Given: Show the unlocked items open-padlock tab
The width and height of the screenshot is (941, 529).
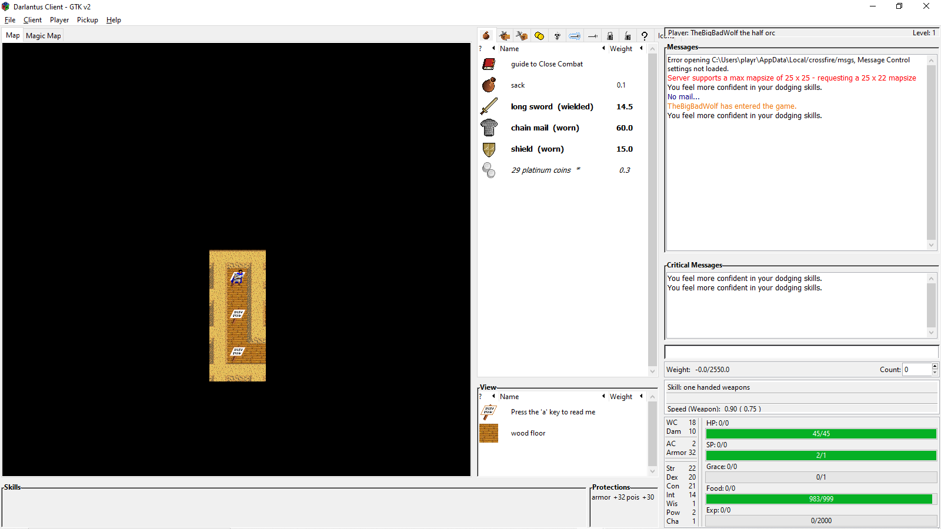Looking at the screenshot, I should coord(628,36).
